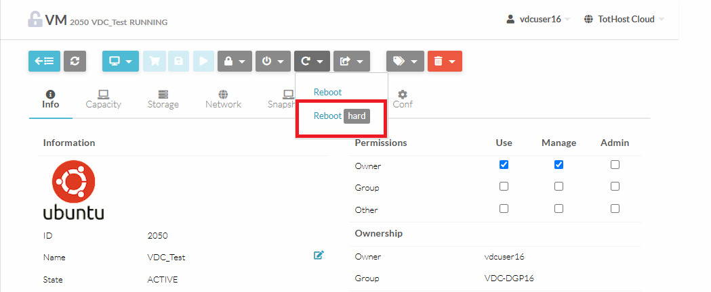This screenshot has height=292, width=711.
Task: Click the refresh VM icon
Action: coord(75,61)
